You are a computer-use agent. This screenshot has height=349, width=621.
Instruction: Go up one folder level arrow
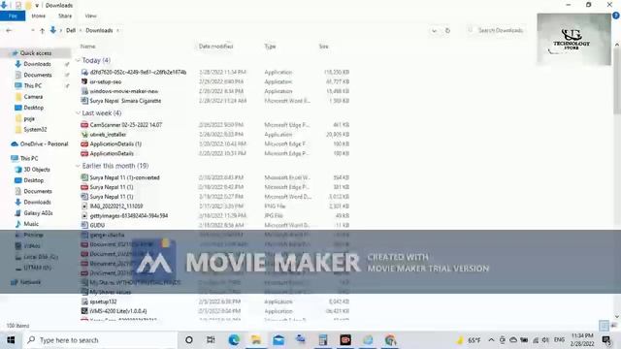(x=42, y=30)
